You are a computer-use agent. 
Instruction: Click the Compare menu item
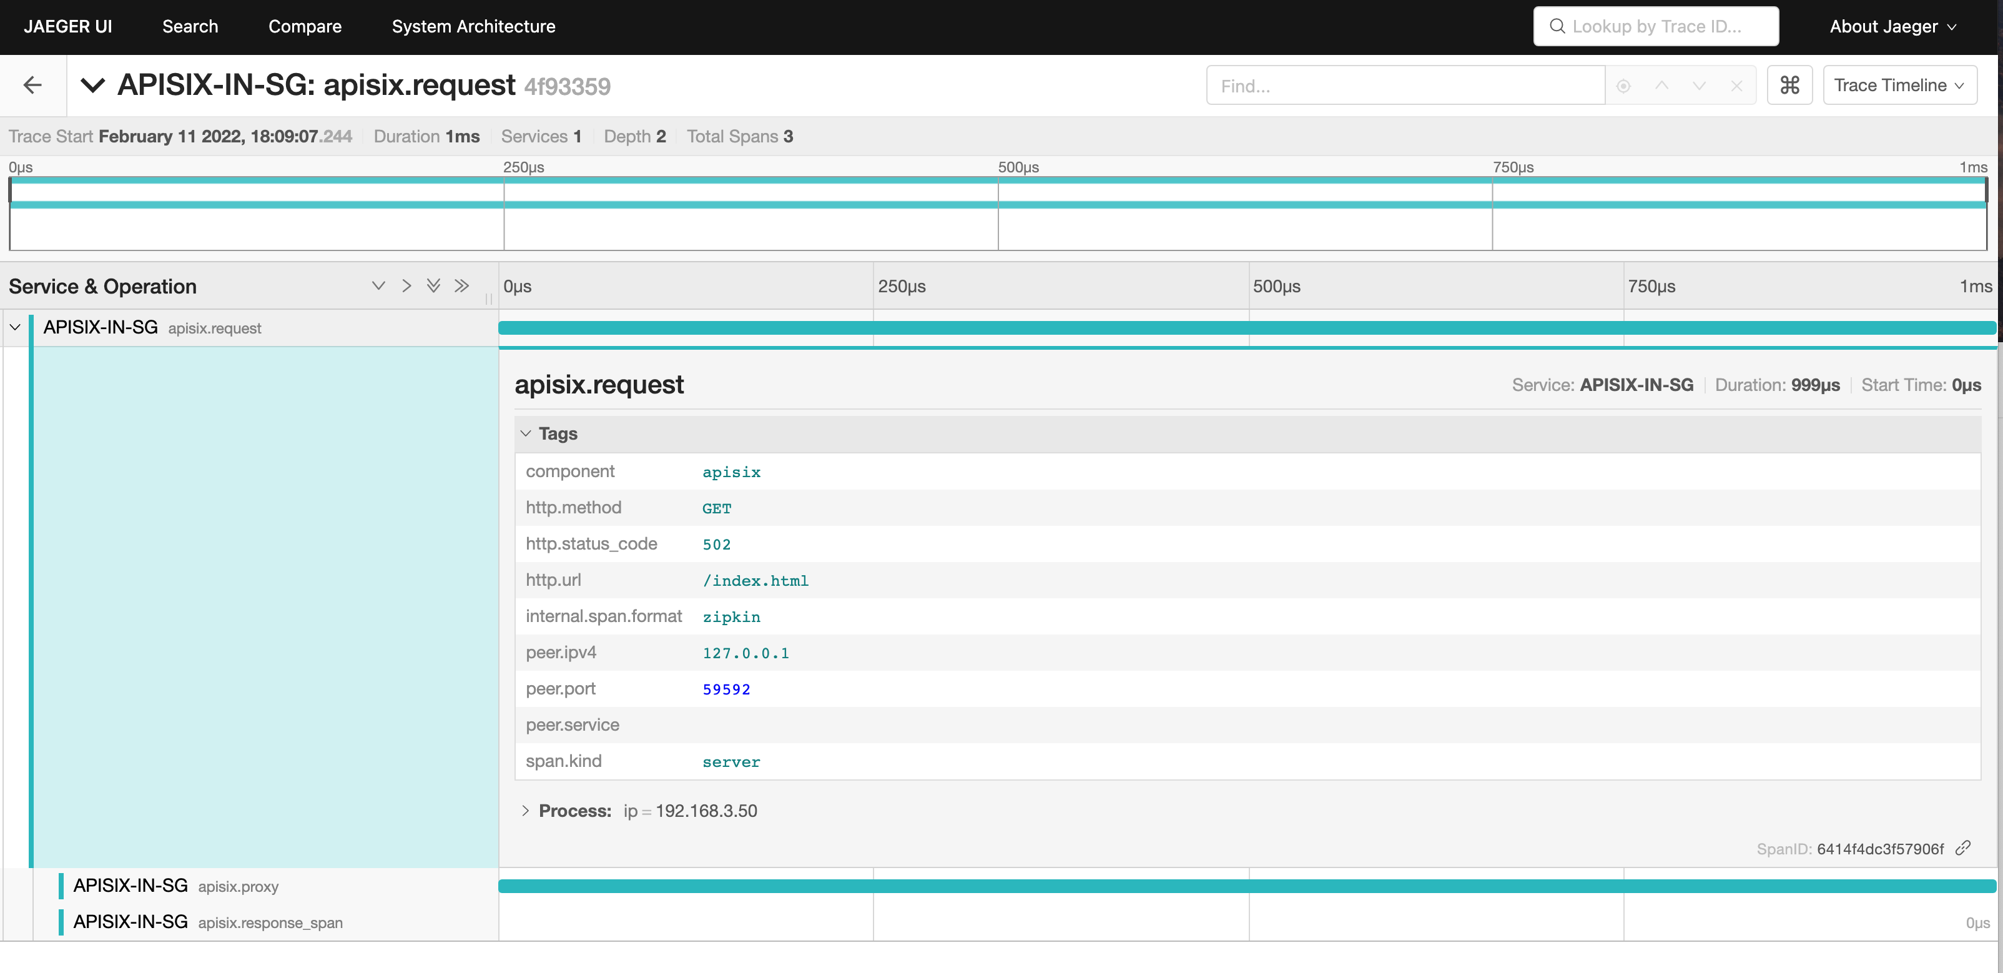[304, 26]
